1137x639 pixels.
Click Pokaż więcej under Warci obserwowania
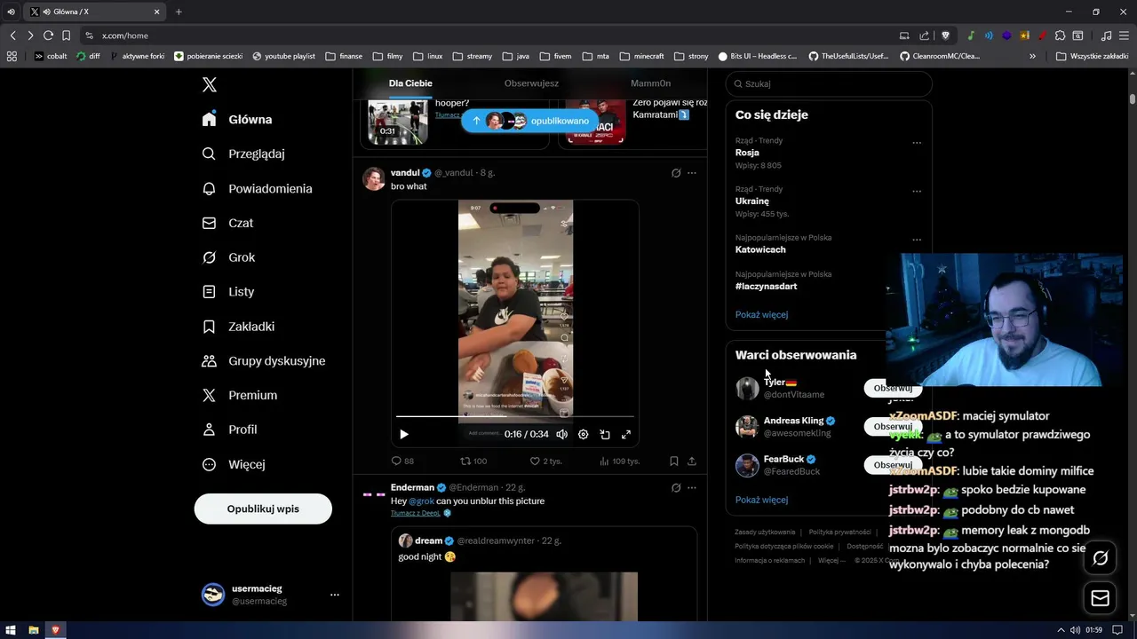coord(761,500)
